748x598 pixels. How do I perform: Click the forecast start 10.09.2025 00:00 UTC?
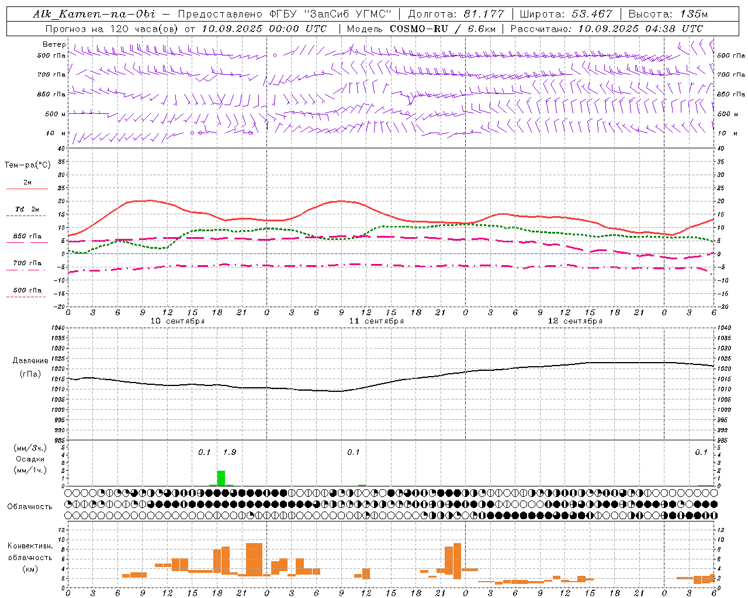click(264, 29)
